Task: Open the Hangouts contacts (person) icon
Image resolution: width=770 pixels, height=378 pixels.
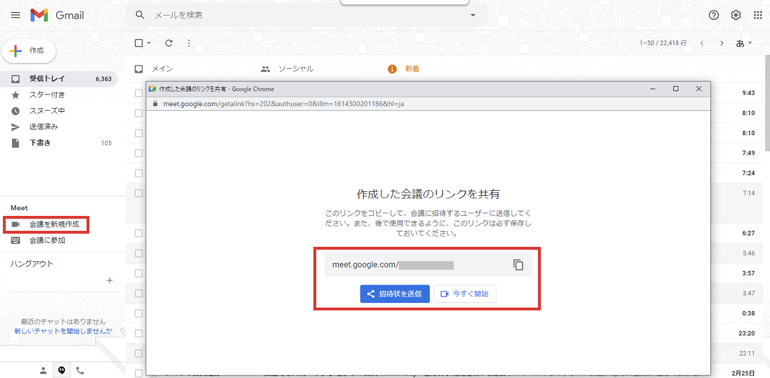Action: 43,369
